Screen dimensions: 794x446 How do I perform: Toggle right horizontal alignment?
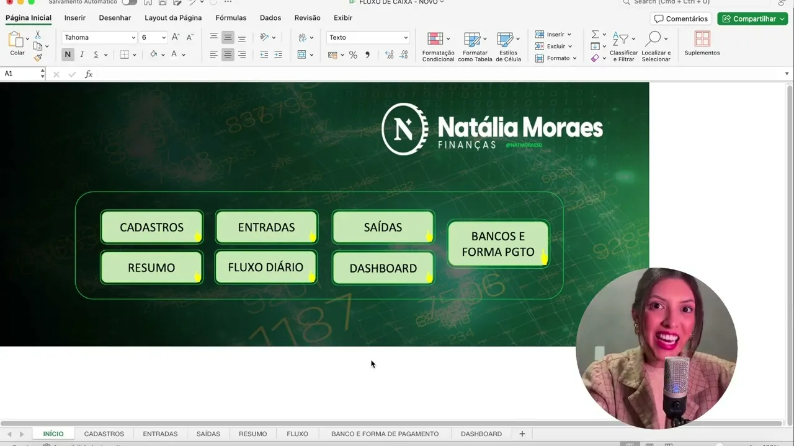[x=242, y=55]
